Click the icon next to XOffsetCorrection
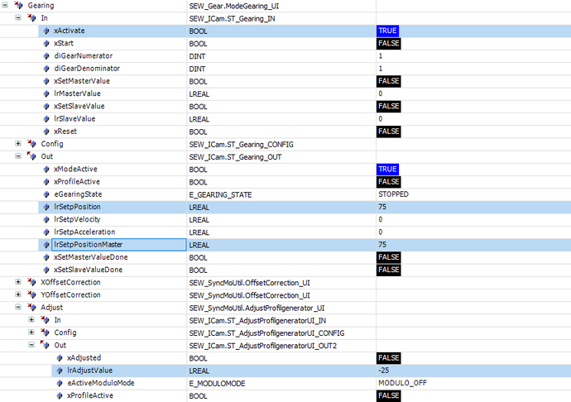Viewport: 571px width, 402px height. [32, 282]
